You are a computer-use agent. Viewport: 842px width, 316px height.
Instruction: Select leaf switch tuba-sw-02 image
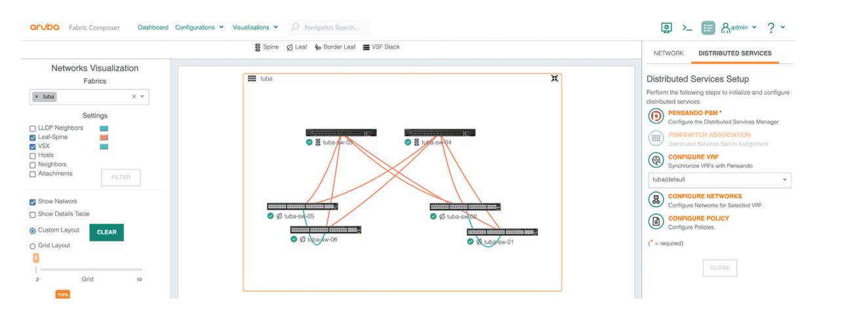click(465, 207)
